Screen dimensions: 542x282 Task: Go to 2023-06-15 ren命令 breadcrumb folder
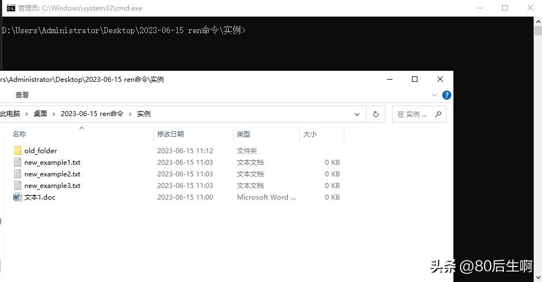92,114
